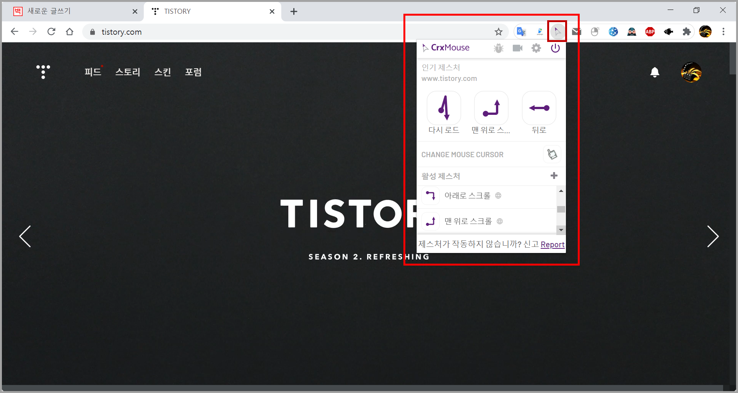Open the Report link
This screenshot has height=393, width=738.
point(553,245)
